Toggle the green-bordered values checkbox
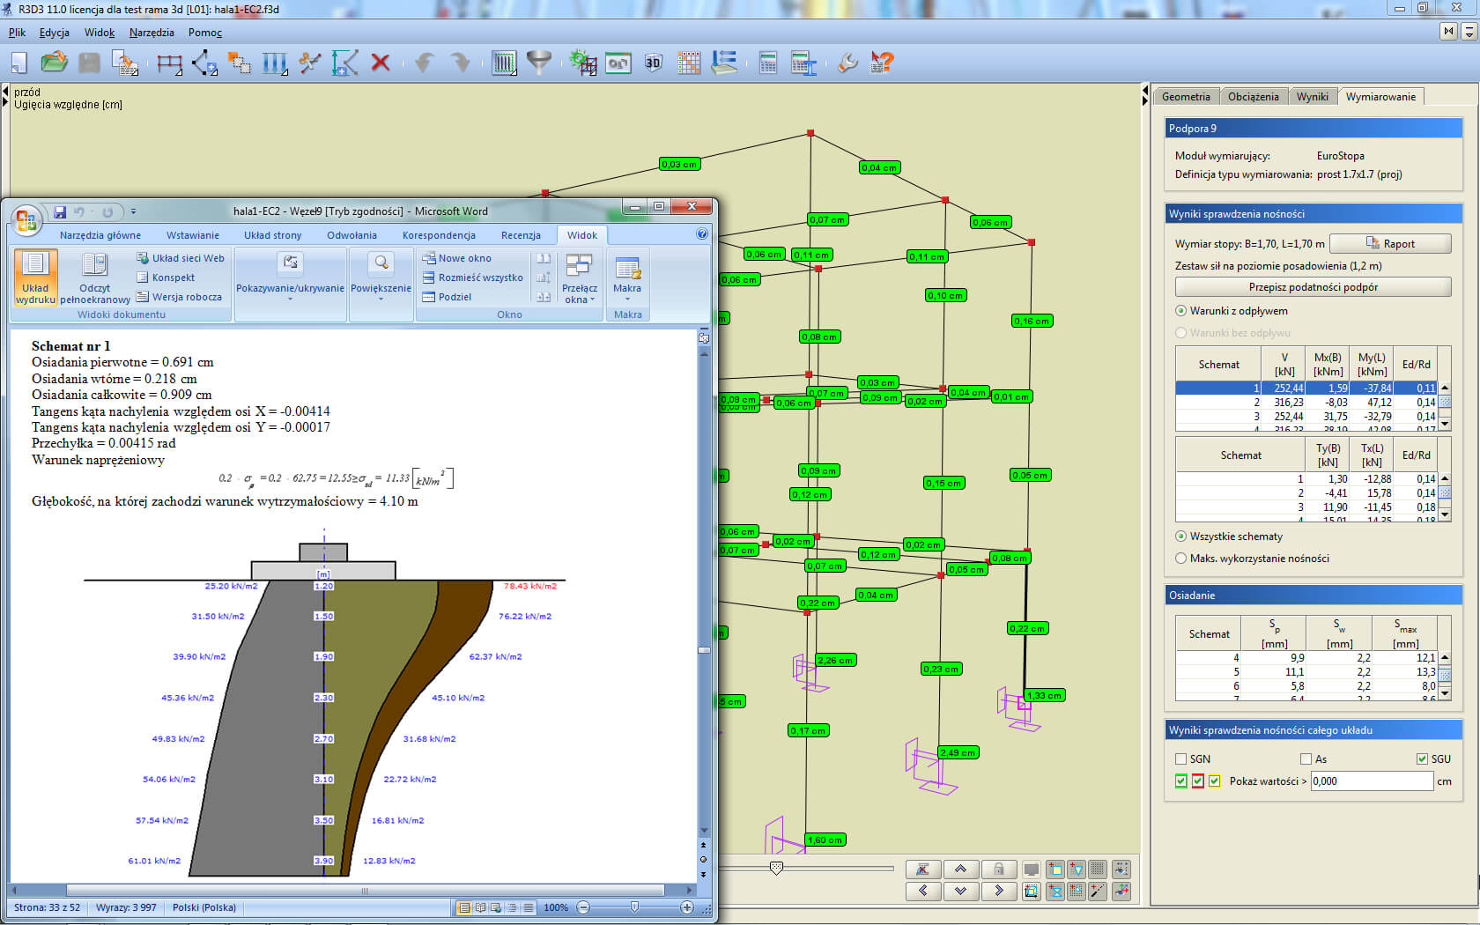Screen dimensions: 1480x925 tap(1181, 781)
